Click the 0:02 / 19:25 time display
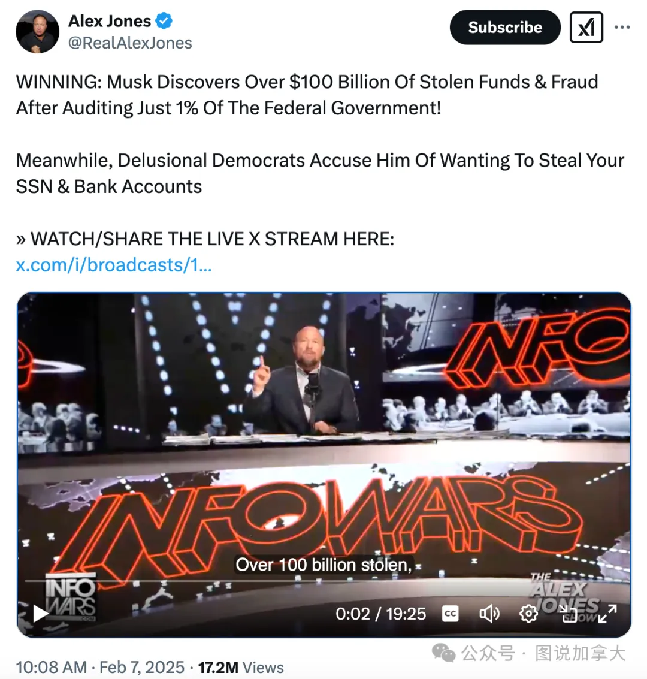The height and width of the screenshot is (679, 647). (x=381, y=614)
